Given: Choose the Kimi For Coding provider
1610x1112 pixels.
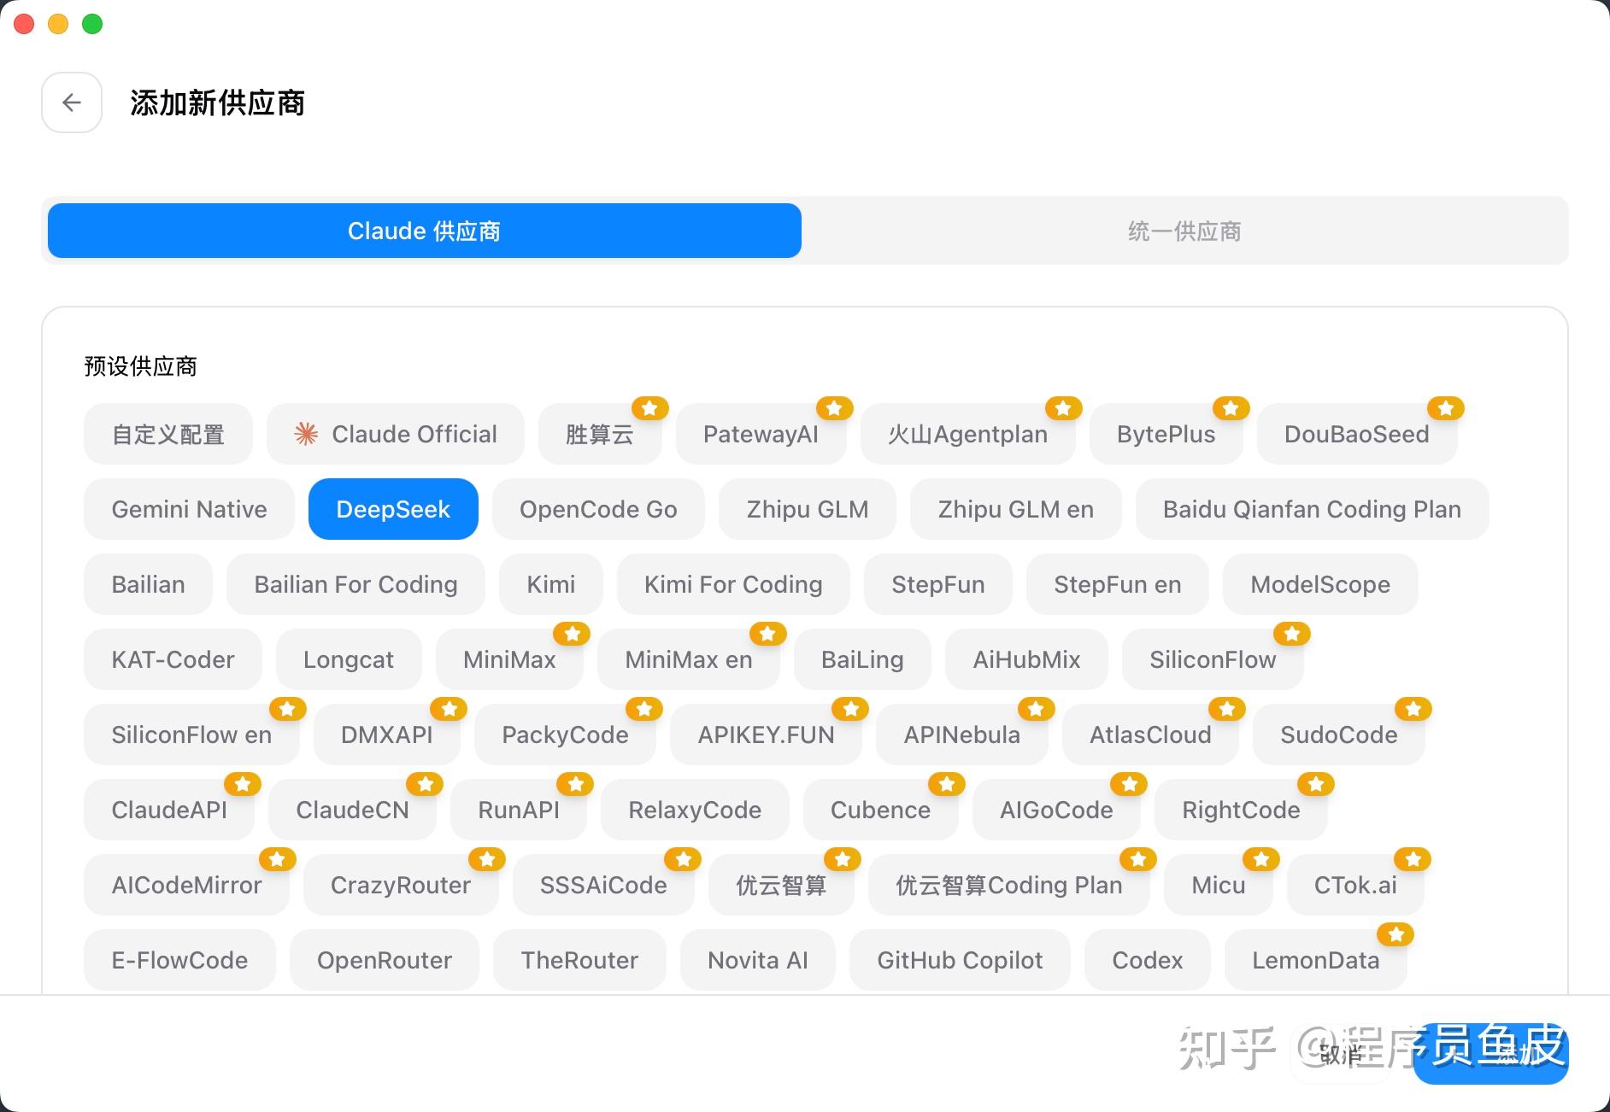Looking at the screenshot, I should point(733,584).
